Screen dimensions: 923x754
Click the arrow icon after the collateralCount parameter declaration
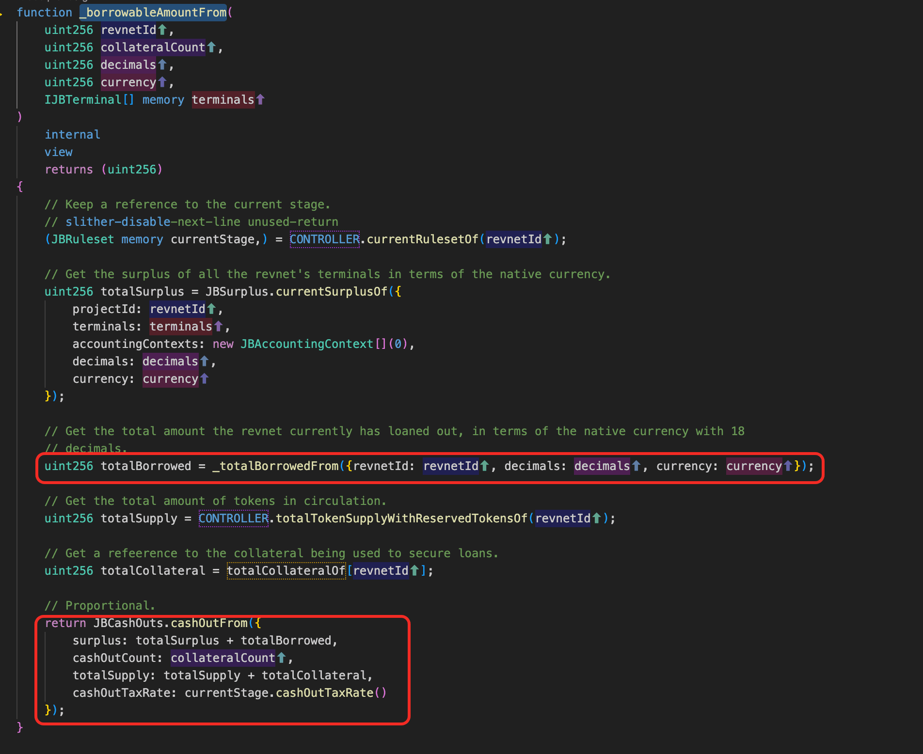tap(211, 47)
